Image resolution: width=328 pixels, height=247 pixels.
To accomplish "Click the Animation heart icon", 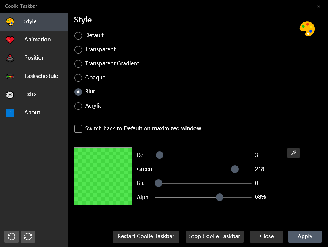I will coord(10,40).
